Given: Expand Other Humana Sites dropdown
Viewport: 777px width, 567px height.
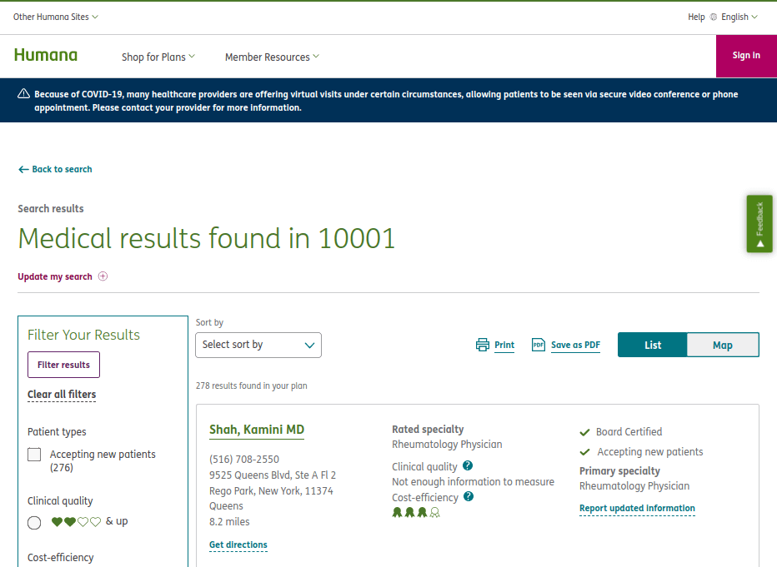Looking at the screenshot, I should click(x=56, y=17).
